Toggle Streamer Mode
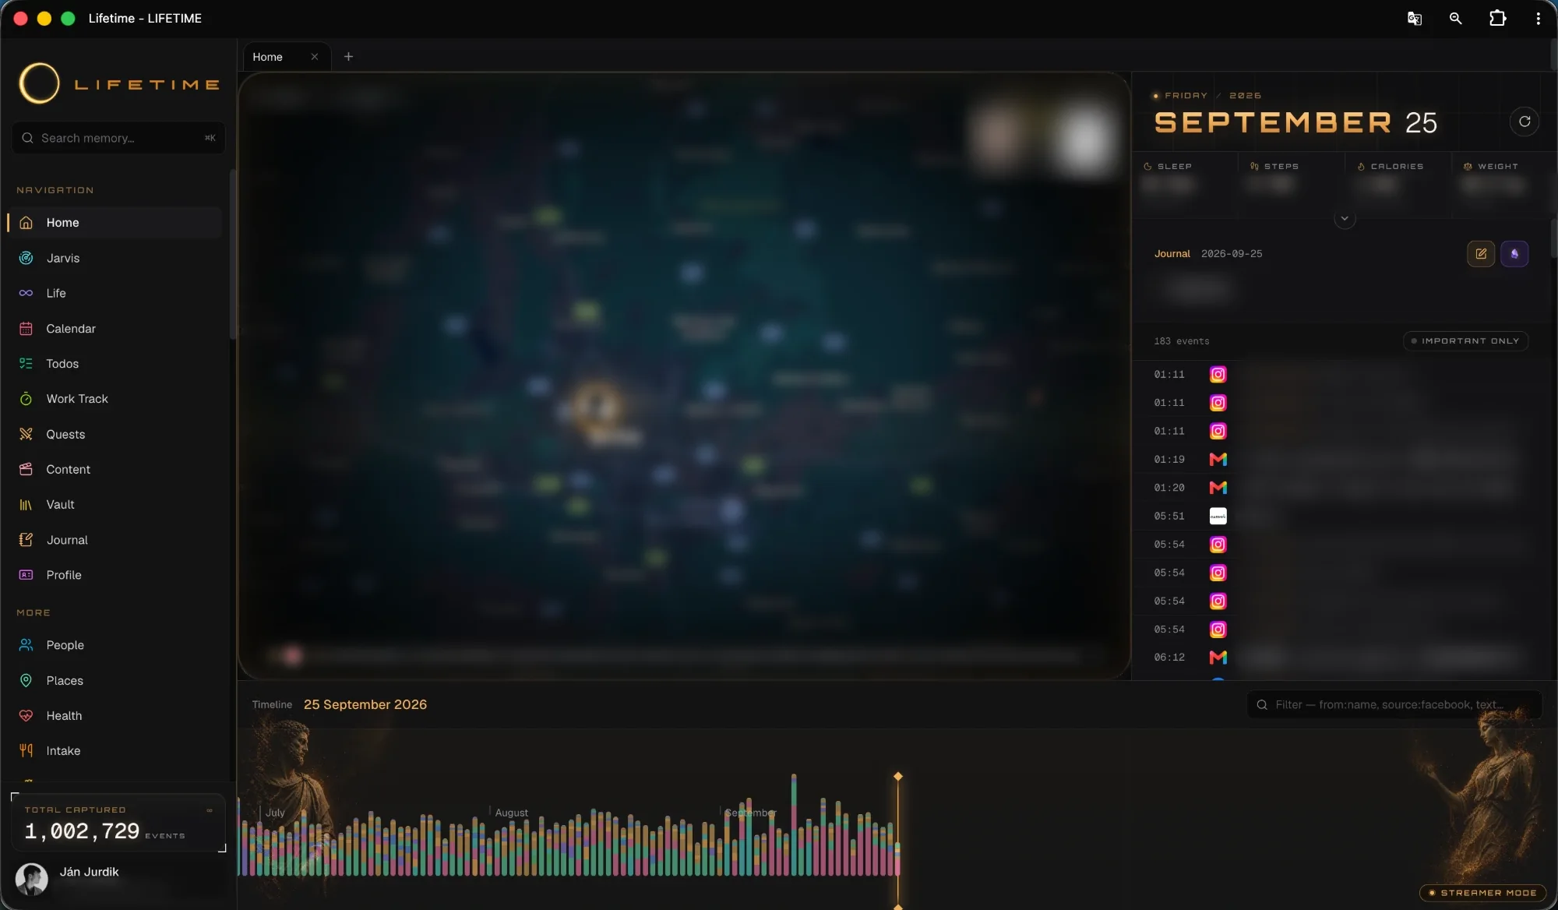The width and height of the screenshot is (1558, 910). [x=1483, y=893]
